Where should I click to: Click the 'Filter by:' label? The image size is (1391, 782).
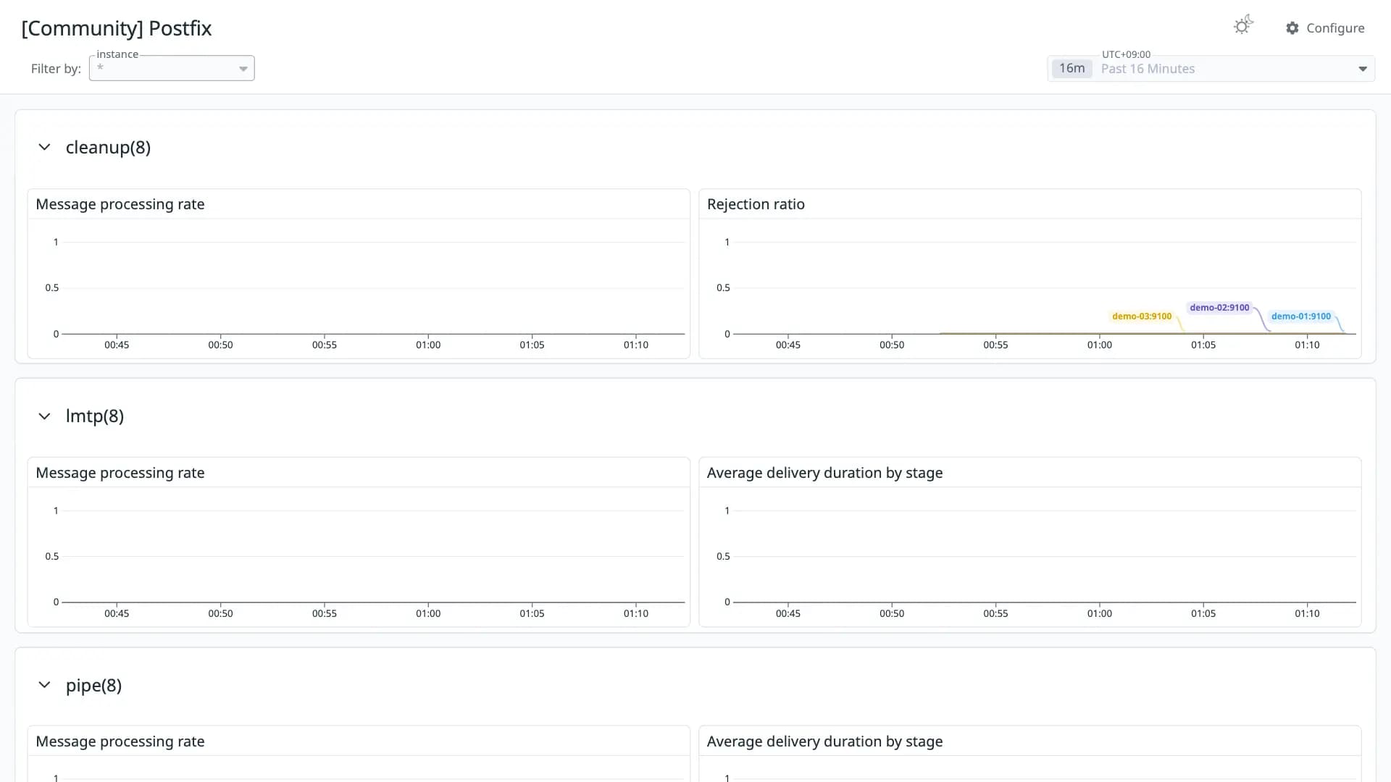click(56, 69)
